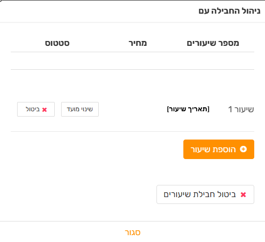Click the red X icon beside ביטול
This screenshot has width=265, height=242.
[44, 110]
